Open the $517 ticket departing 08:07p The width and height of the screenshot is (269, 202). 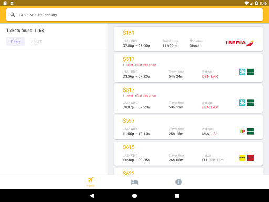tap(188, 98)
